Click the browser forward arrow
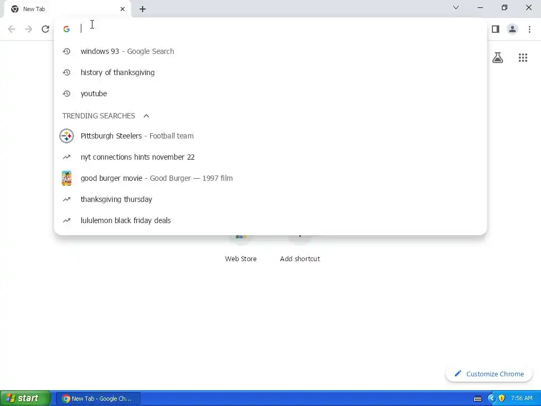The width and height of the screenshot is (541, 406). pyautogui.click(x=29, y=29)
